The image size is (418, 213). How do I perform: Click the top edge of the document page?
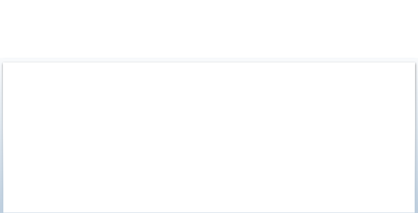[209, 62]
